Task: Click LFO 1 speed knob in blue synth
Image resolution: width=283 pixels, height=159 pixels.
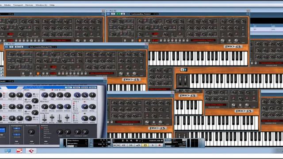Action: 85,107
